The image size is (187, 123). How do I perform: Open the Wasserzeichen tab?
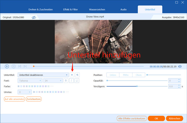pos(97,10)
